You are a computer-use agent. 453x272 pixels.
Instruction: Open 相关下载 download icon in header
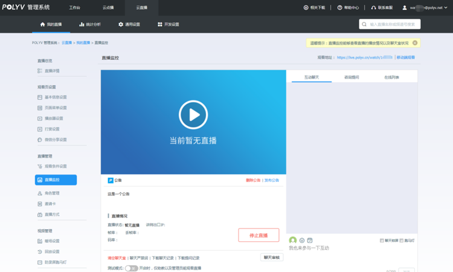point(306,8)
